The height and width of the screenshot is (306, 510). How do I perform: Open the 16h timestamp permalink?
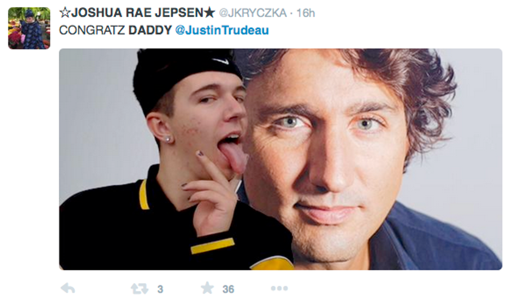click(x=306, y=13)
